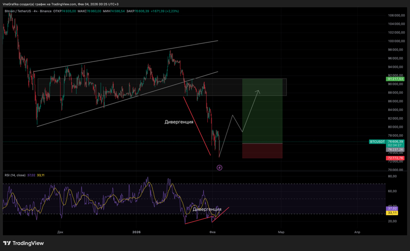Select the Bitcoin / TetherUS symbol title

(x=28, y=11)
